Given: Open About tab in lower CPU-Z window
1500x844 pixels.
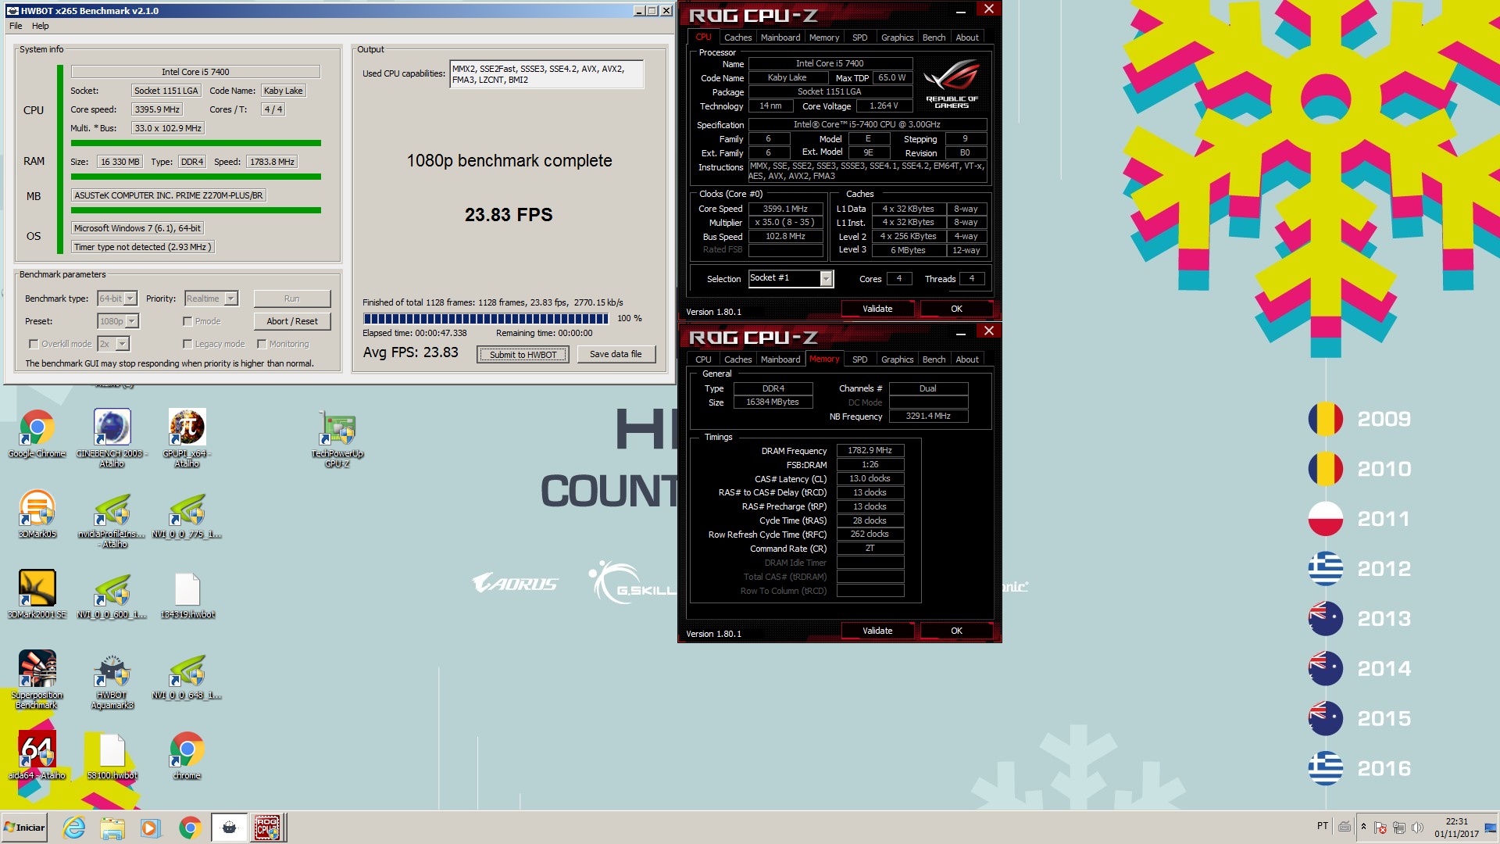Looking at the screenshot, I should 967,359.
